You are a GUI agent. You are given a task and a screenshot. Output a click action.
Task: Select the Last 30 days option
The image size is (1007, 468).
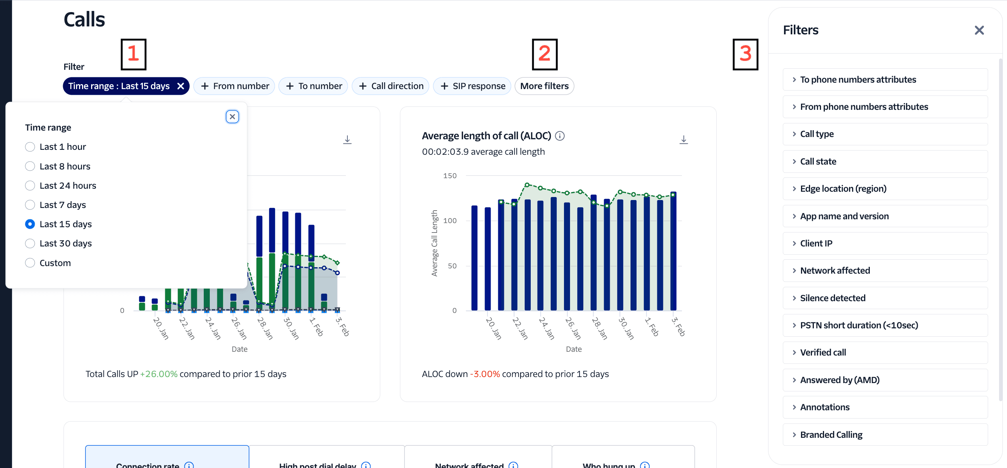pos(30,243)
